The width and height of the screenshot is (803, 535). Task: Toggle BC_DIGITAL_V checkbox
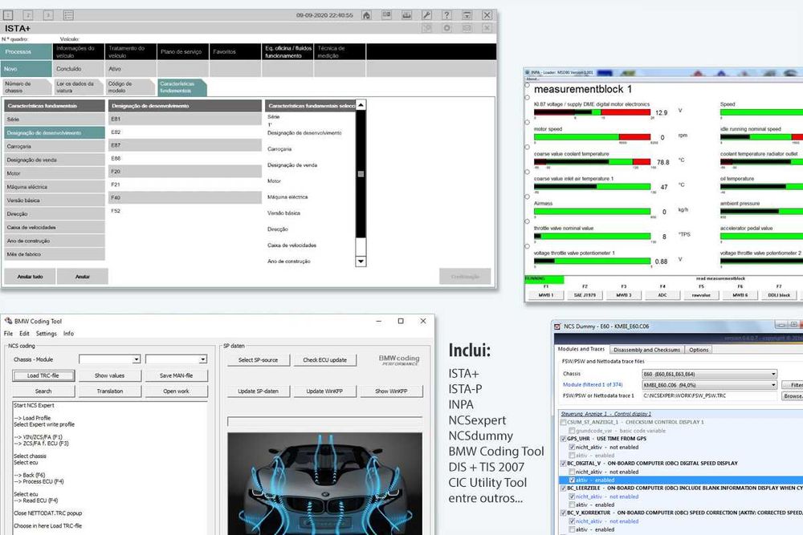pos(564,464)
